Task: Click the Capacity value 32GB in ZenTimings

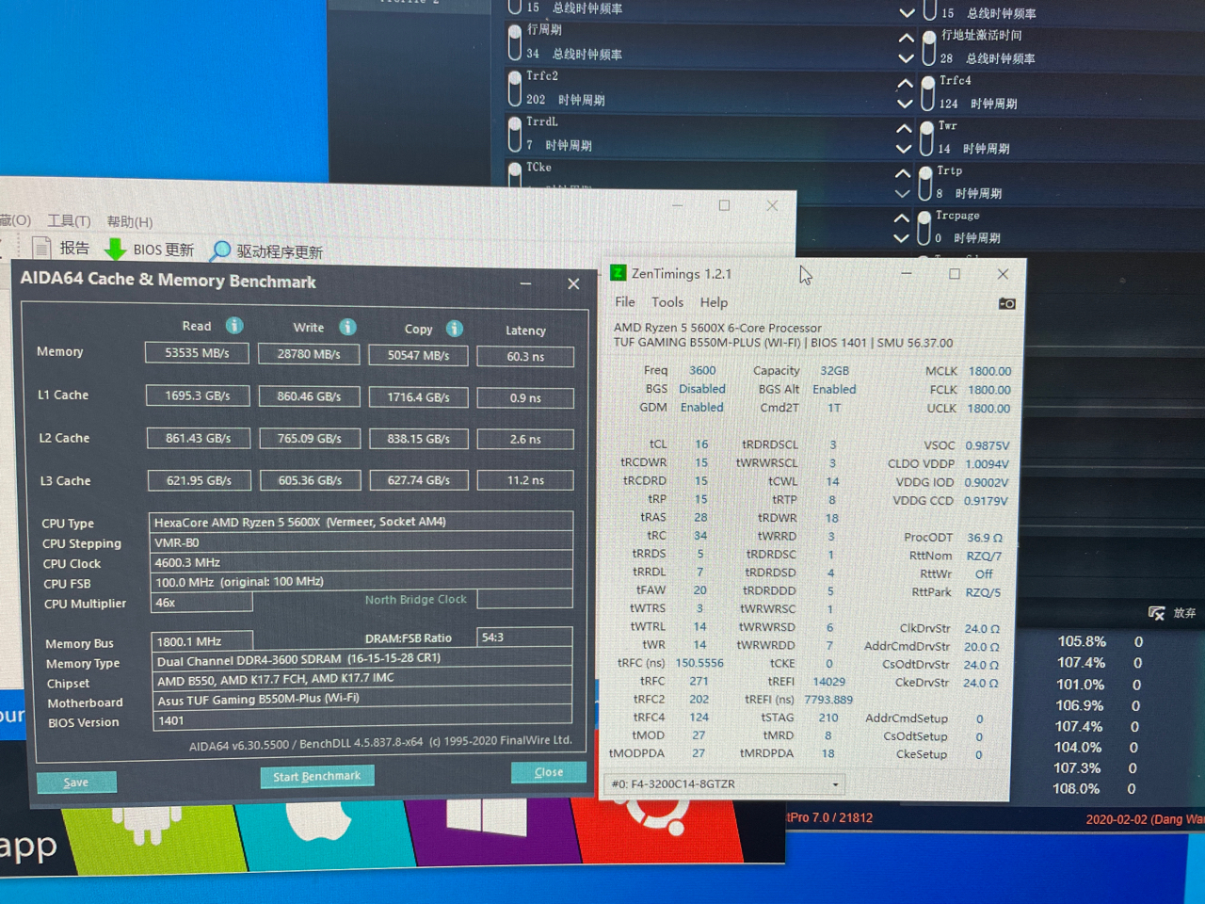Action: (x=834, y=370)
